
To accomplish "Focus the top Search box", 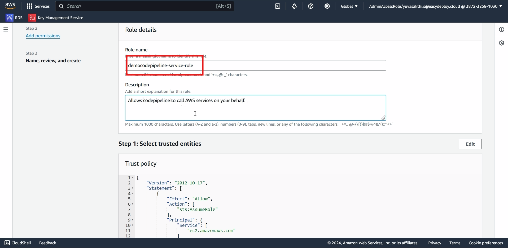I will point(144,6).
